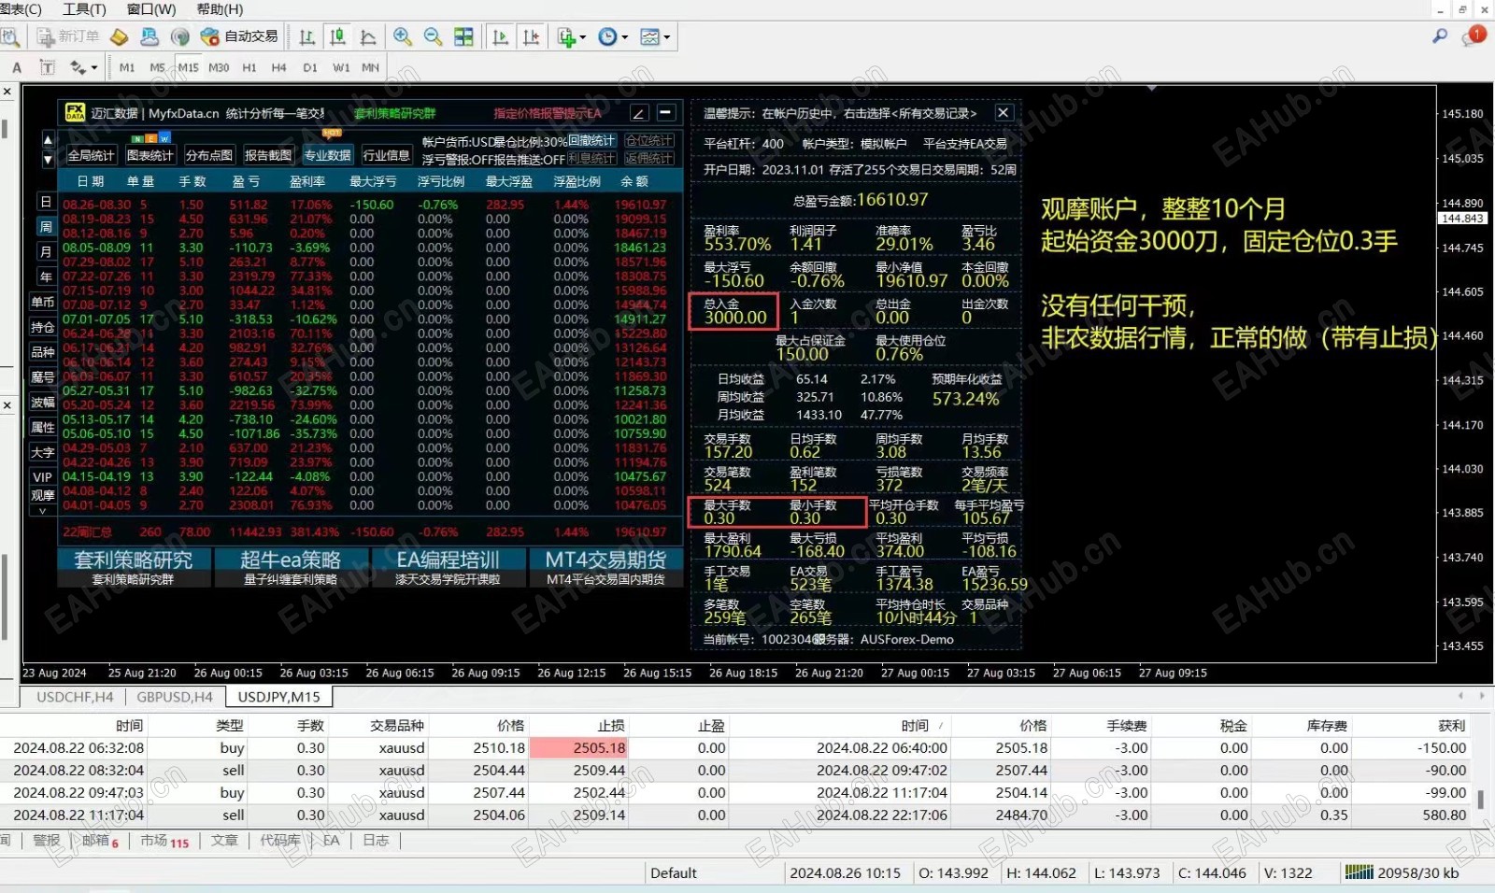Click the search magnifier icon at top right
Image resolution: width=1495 pixels, height=893 pixels.
[x=1440, y=35]
